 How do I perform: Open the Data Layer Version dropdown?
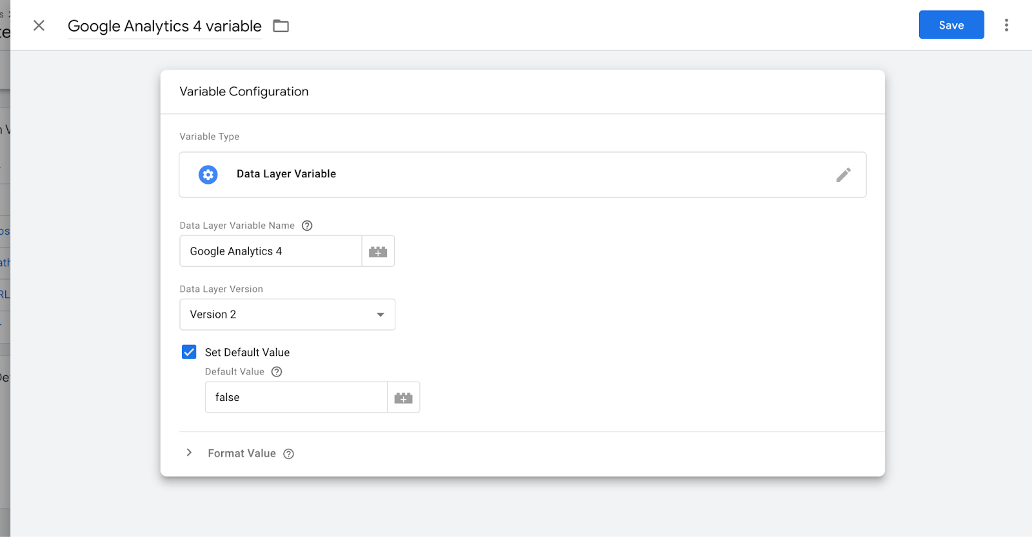[x=287, y=315]
